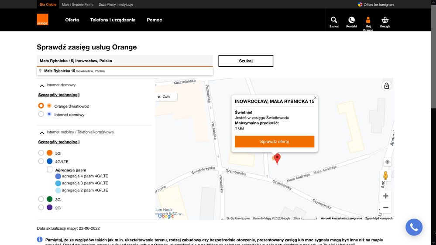Select the 5G coverage radio button

(x=41, y=153)
